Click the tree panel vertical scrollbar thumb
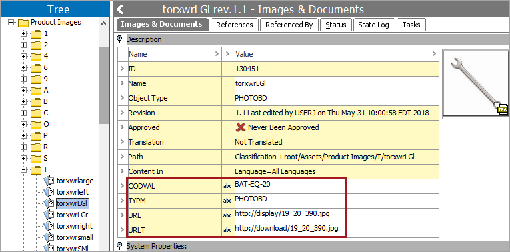 click(104, 85)
